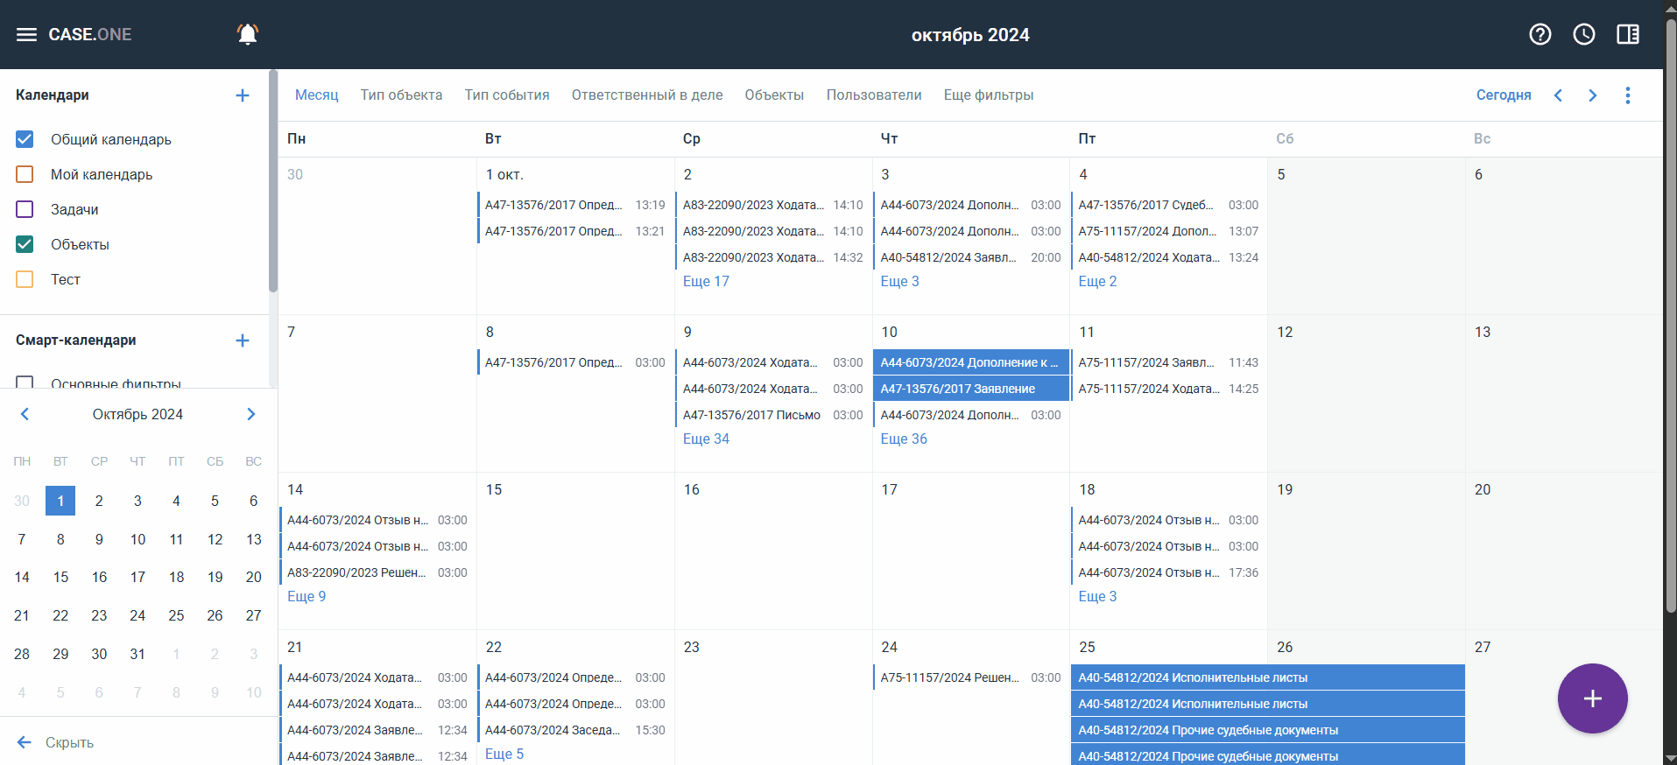Viewport: 1677px width, 765px height.
Task: Add a new smart calendar
Action: 243,340
